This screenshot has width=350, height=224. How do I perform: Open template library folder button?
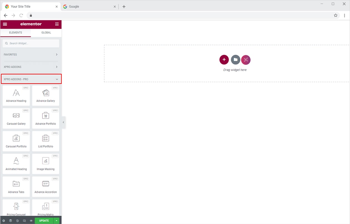(x=236, y=60)
